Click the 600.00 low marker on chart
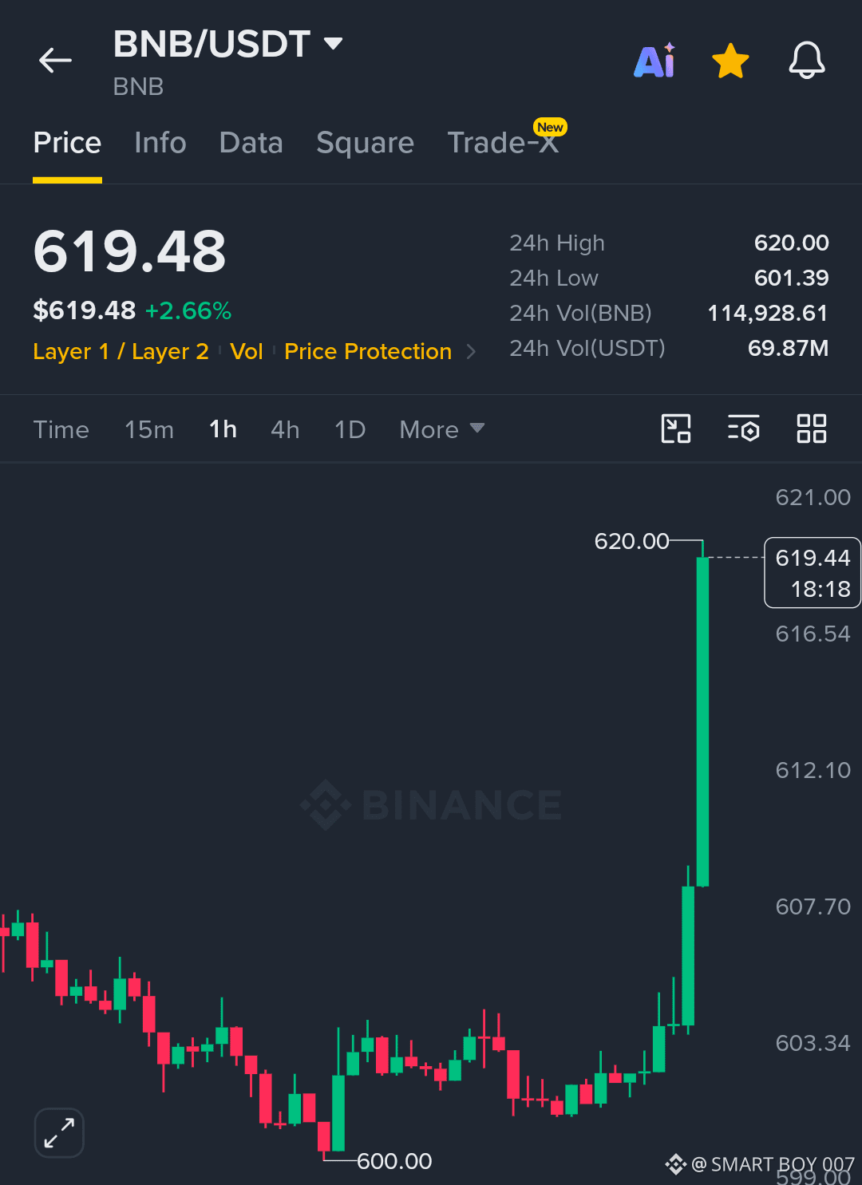Image resolution: width=862 pixels, height=1185 pixels. click(394, 1161)
